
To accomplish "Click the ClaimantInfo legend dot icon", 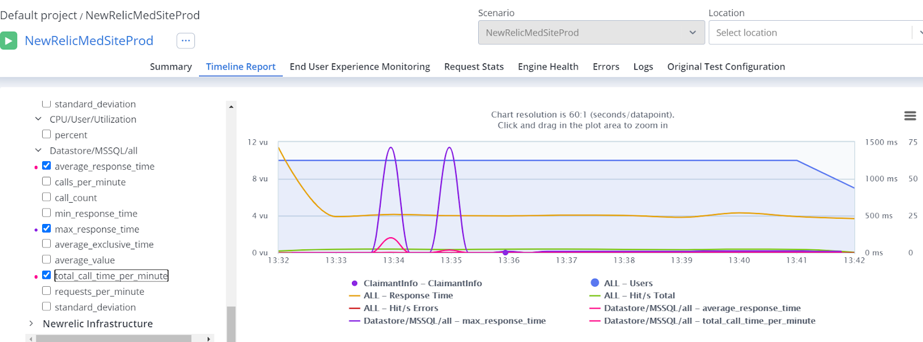I will (x=354, y=283).
